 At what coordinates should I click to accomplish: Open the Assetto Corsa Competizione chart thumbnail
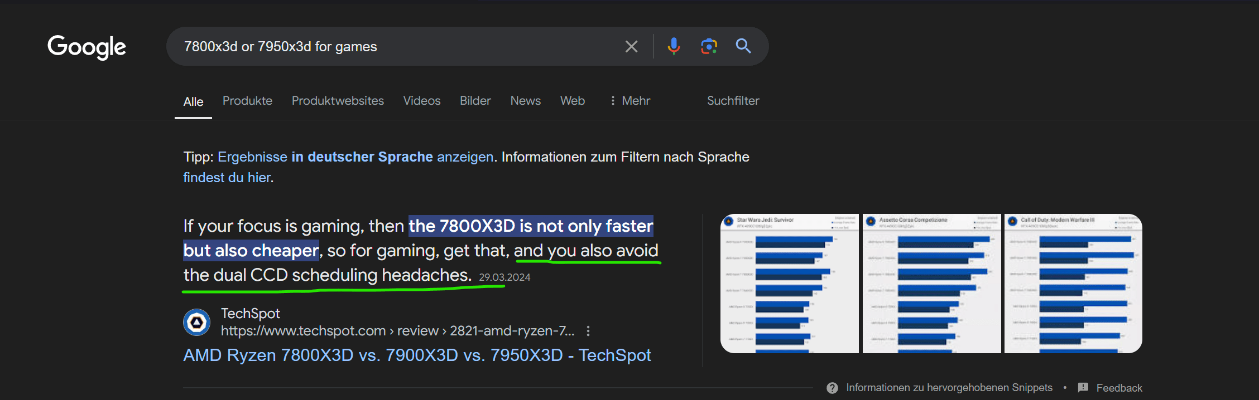(x=931, y=284)
